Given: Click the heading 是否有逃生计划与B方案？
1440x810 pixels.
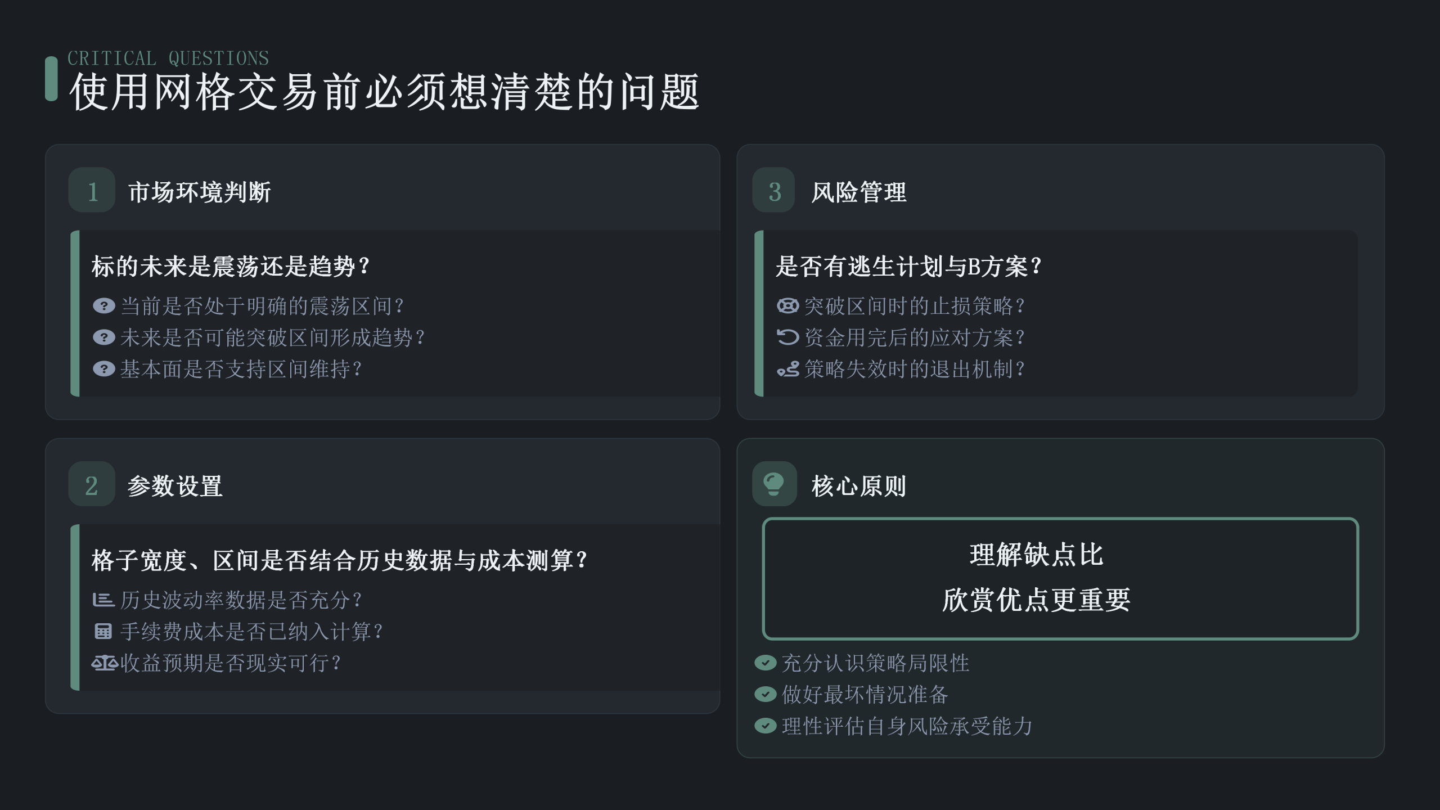Looking at the screenshot, I should coord(909,266).
